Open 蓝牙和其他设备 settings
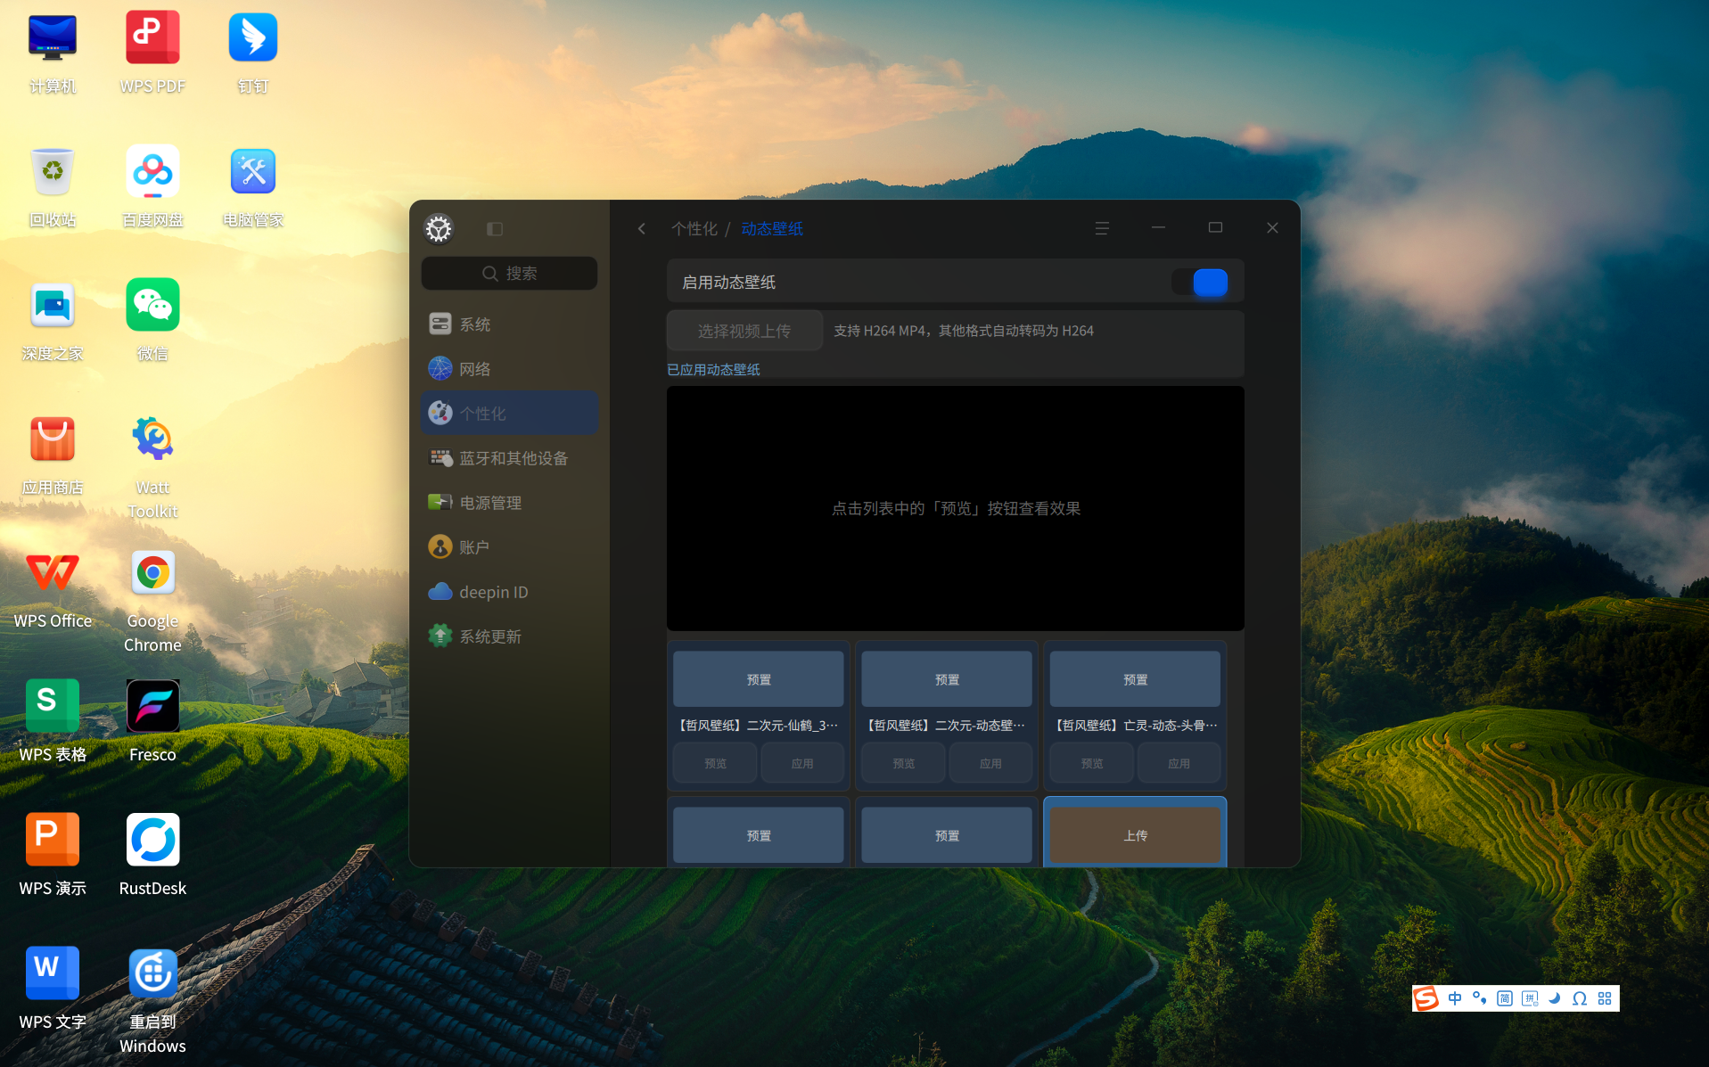Viewport: 1709px width, 1067px height. 510,458
